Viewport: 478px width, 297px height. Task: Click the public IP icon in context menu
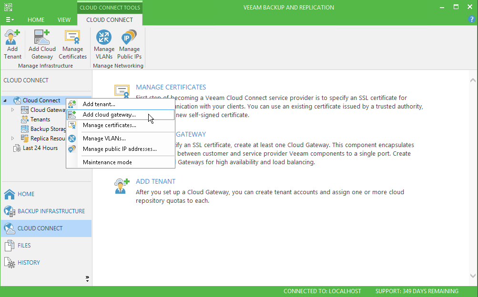pos(72,149)
